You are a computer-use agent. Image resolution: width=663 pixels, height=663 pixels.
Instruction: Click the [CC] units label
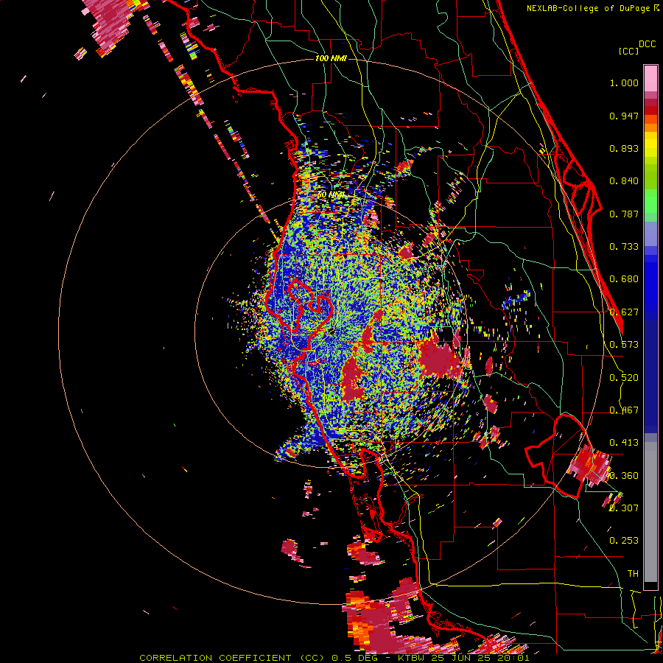(x=629, y=51)
